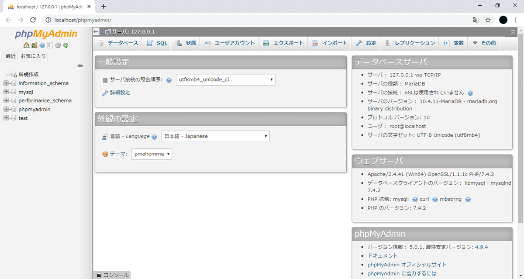Click help icon next to Language label
The width and height of the screenshot is (524, 279).
[x=154, y=137]
